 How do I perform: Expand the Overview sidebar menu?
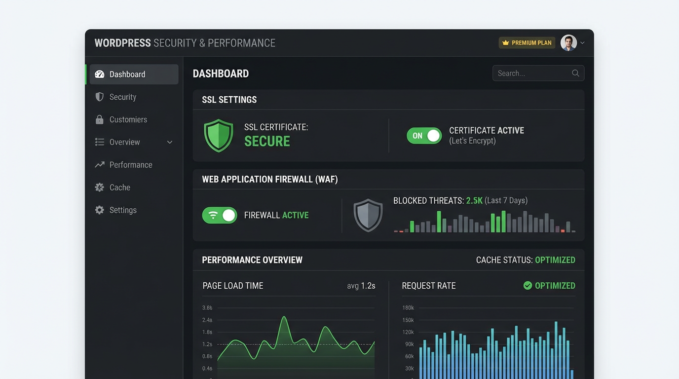169,142
